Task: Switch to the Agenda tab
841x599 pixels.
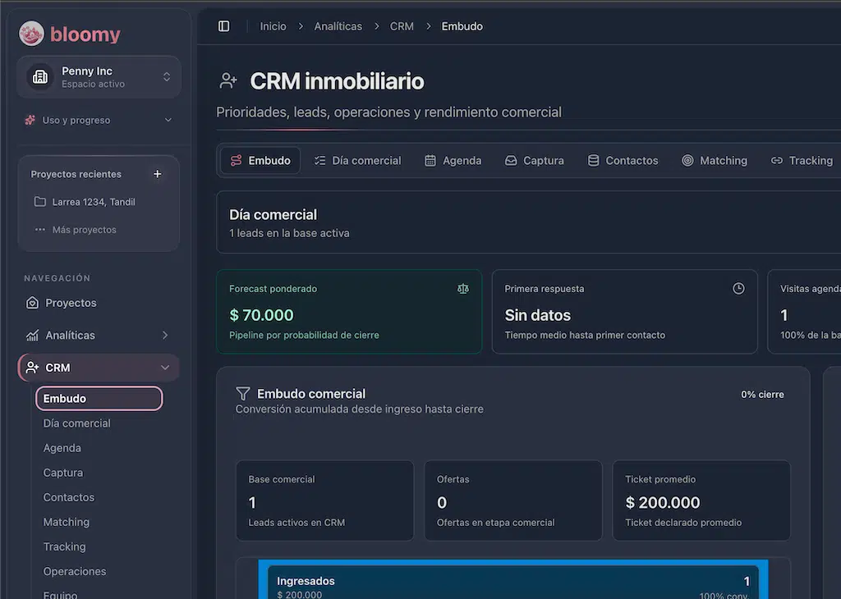Action: tap(453, 161)
